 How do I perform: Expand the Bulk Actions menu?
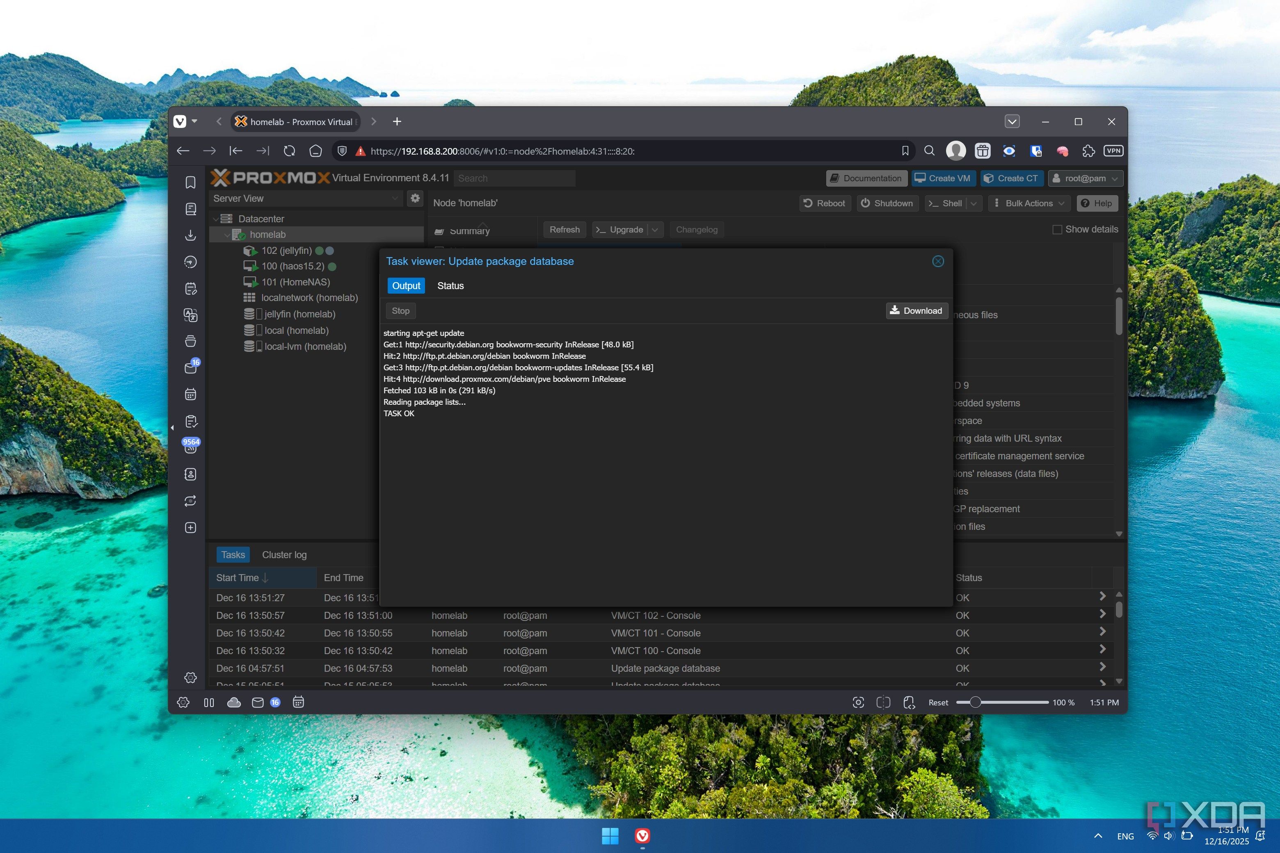coord(1029,203)
